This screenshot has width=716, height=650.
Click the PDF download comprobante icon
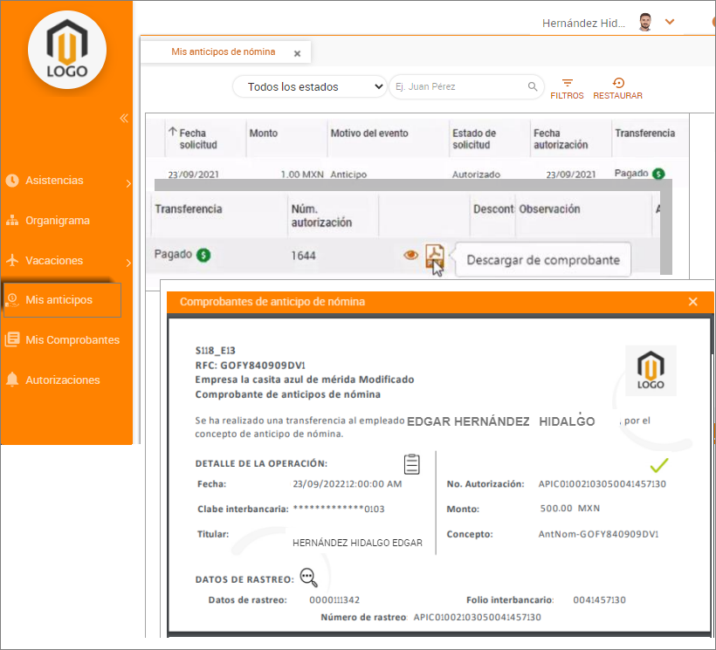point(434,256)
